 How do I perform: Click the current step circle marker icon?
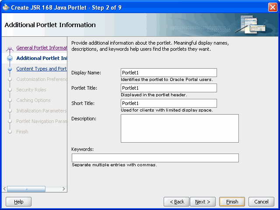10,58
